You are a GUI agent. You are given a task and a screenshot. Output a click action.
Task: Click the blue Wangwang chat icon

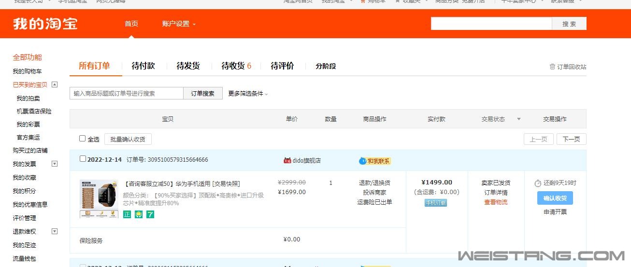[x=363, y=161]
